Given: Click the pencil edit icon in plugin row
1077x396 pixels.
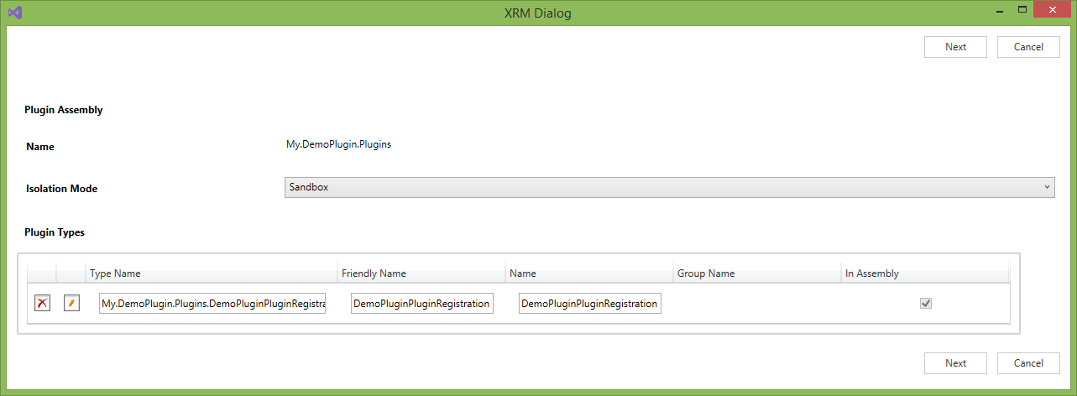Looking at the screenshot, I should 71,304.
